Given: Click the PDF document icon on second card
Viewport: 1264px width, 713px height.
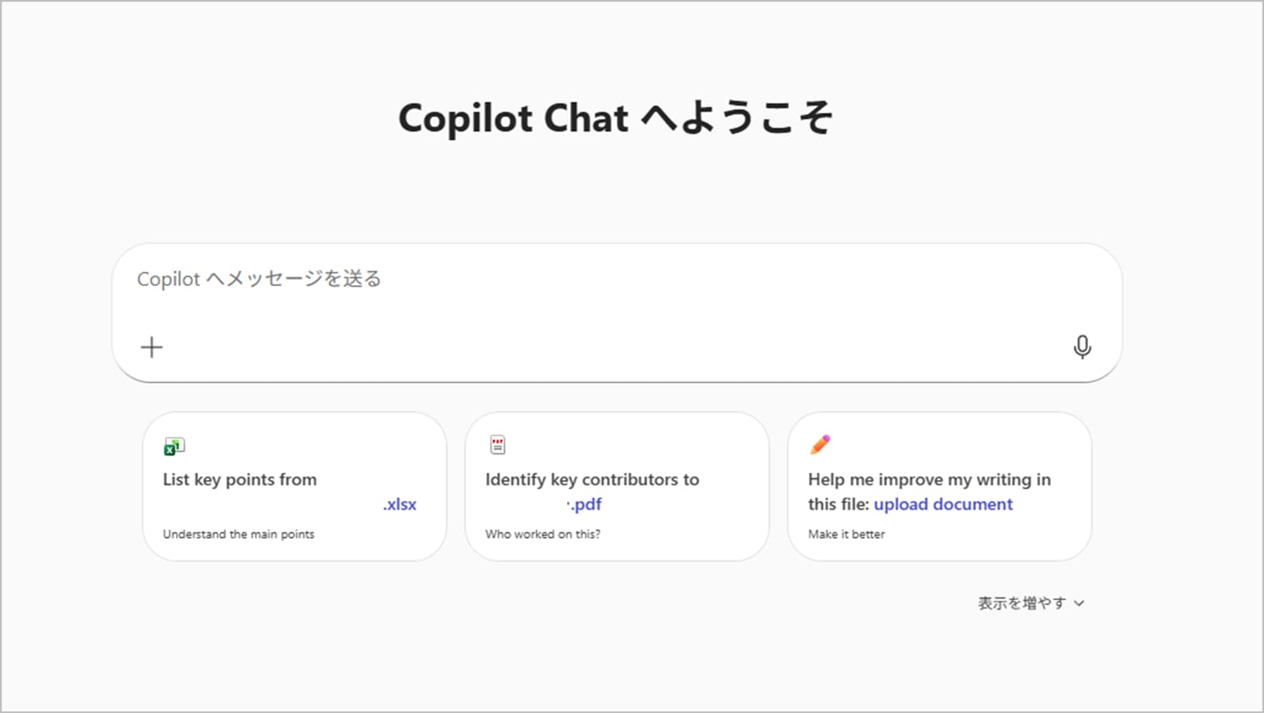Looking at the screenshot, I should point(497,445).
